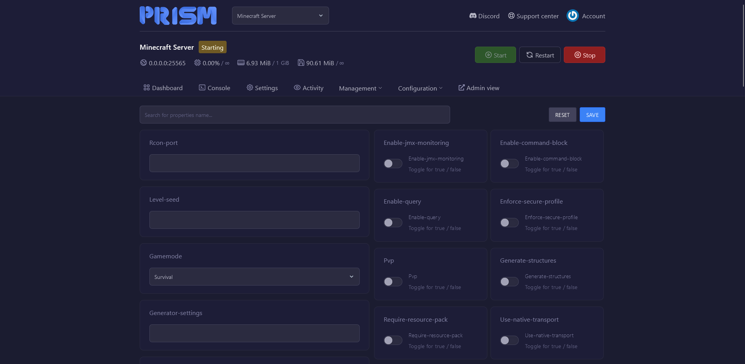The image size is (745, 364).
Task: Open the Discord link icon
Action: pyautogui.click(x=473, y=16)
